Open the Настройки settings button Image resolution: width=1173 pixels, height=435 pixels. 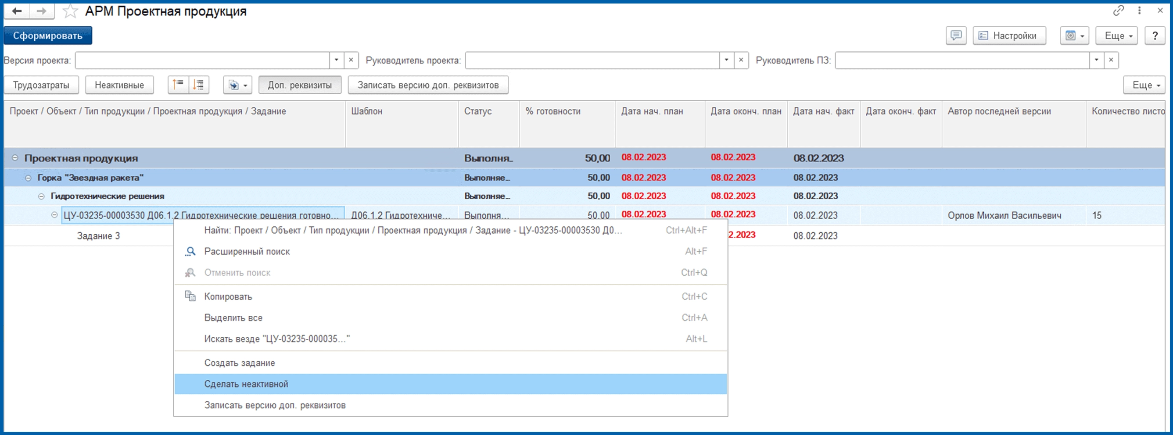click(x=1008, y=36)
